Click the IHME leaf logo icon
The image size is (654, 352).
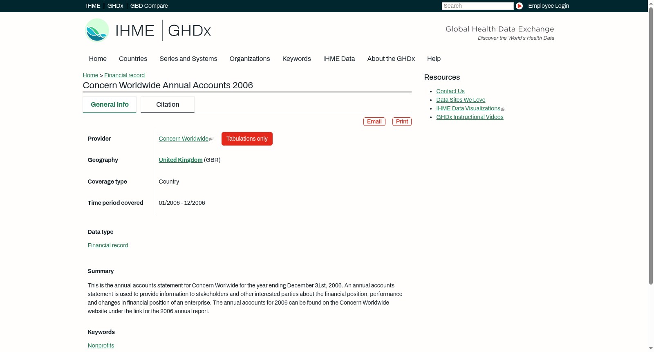(x=97, y=30)
